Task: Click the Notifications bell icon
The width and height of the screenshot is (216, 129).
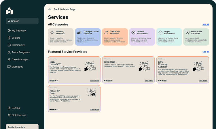Action: pos(9,115)
